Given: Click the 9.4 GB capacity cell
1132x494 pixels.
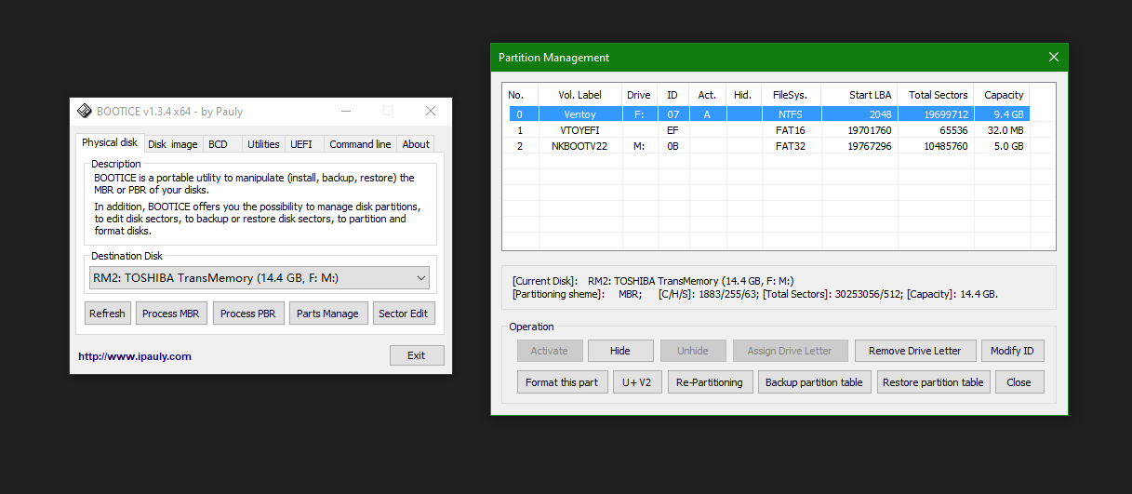Looking at the screenshot, I should click(1002, 114).
